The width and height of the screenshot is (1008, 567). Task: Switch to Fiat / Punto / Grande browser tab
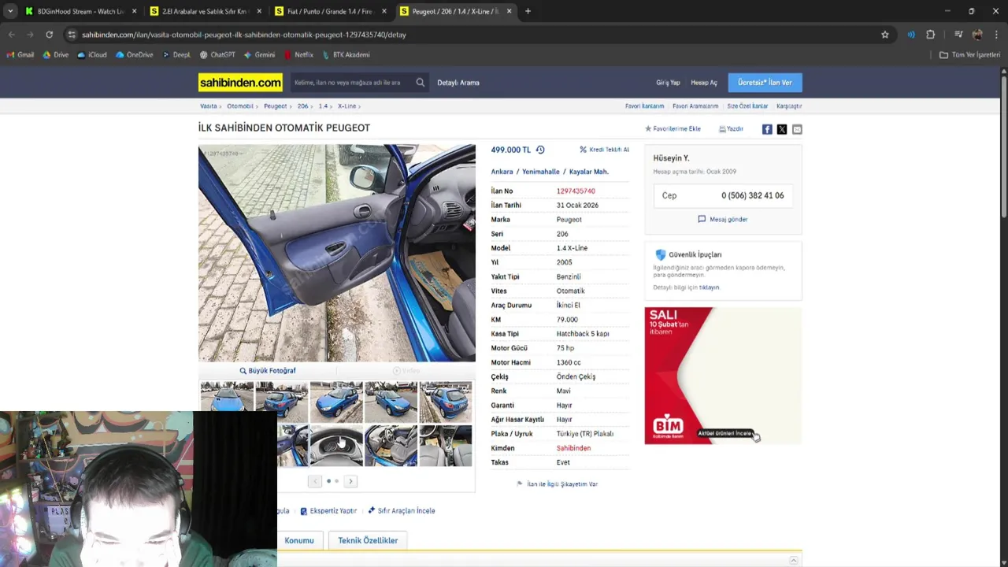330,11
